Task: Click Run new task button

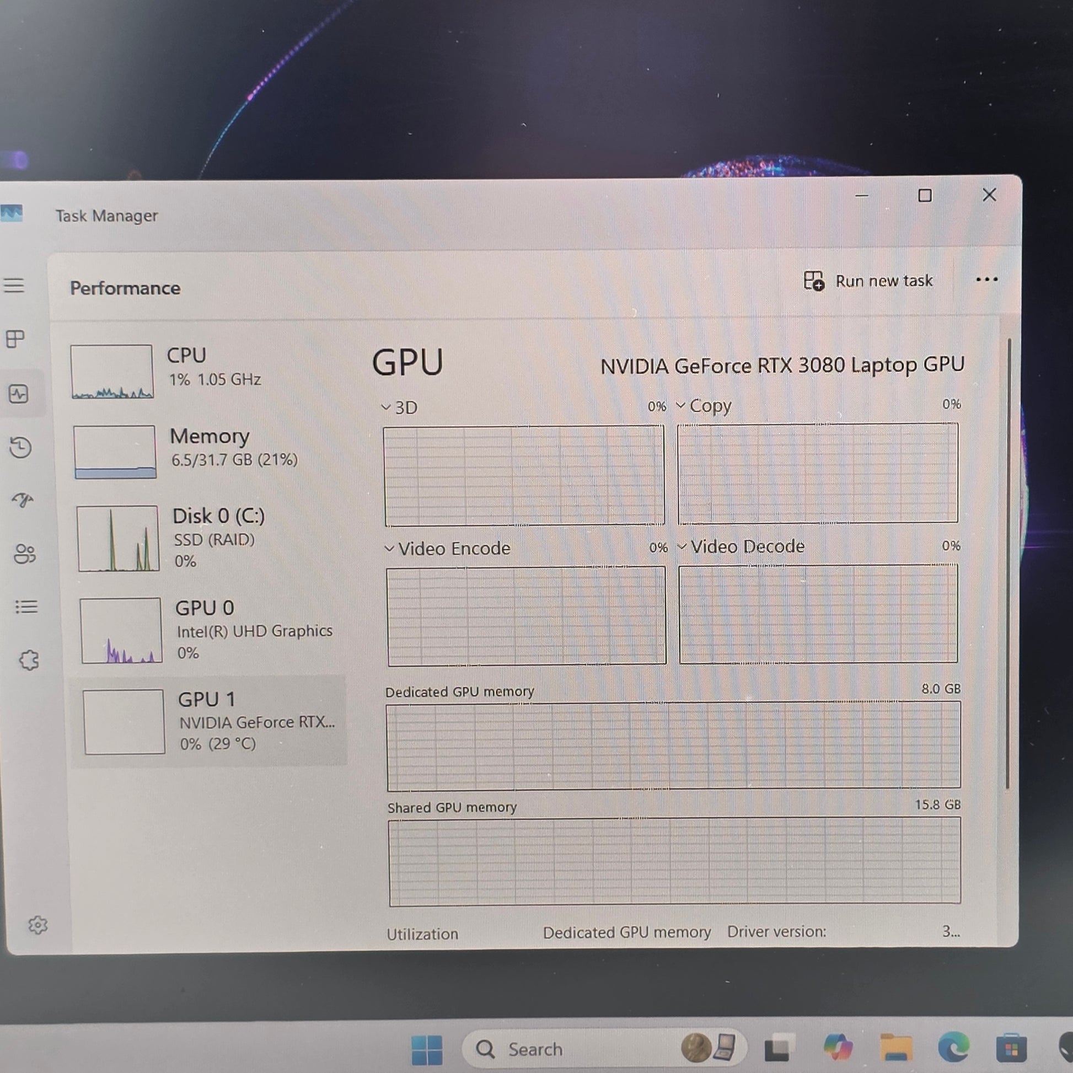Action: tap(868, 281)
